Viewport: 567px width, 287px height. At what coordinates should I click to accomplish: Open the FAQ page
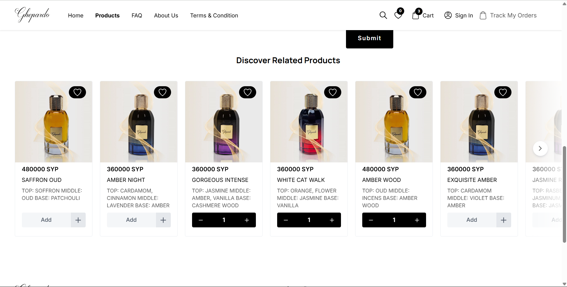click(x=137, y=15)
